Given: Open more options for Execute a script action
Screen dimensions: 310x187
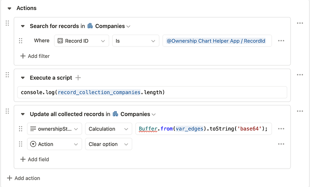Looking at the screenshot, I should [x=300, y=75].
